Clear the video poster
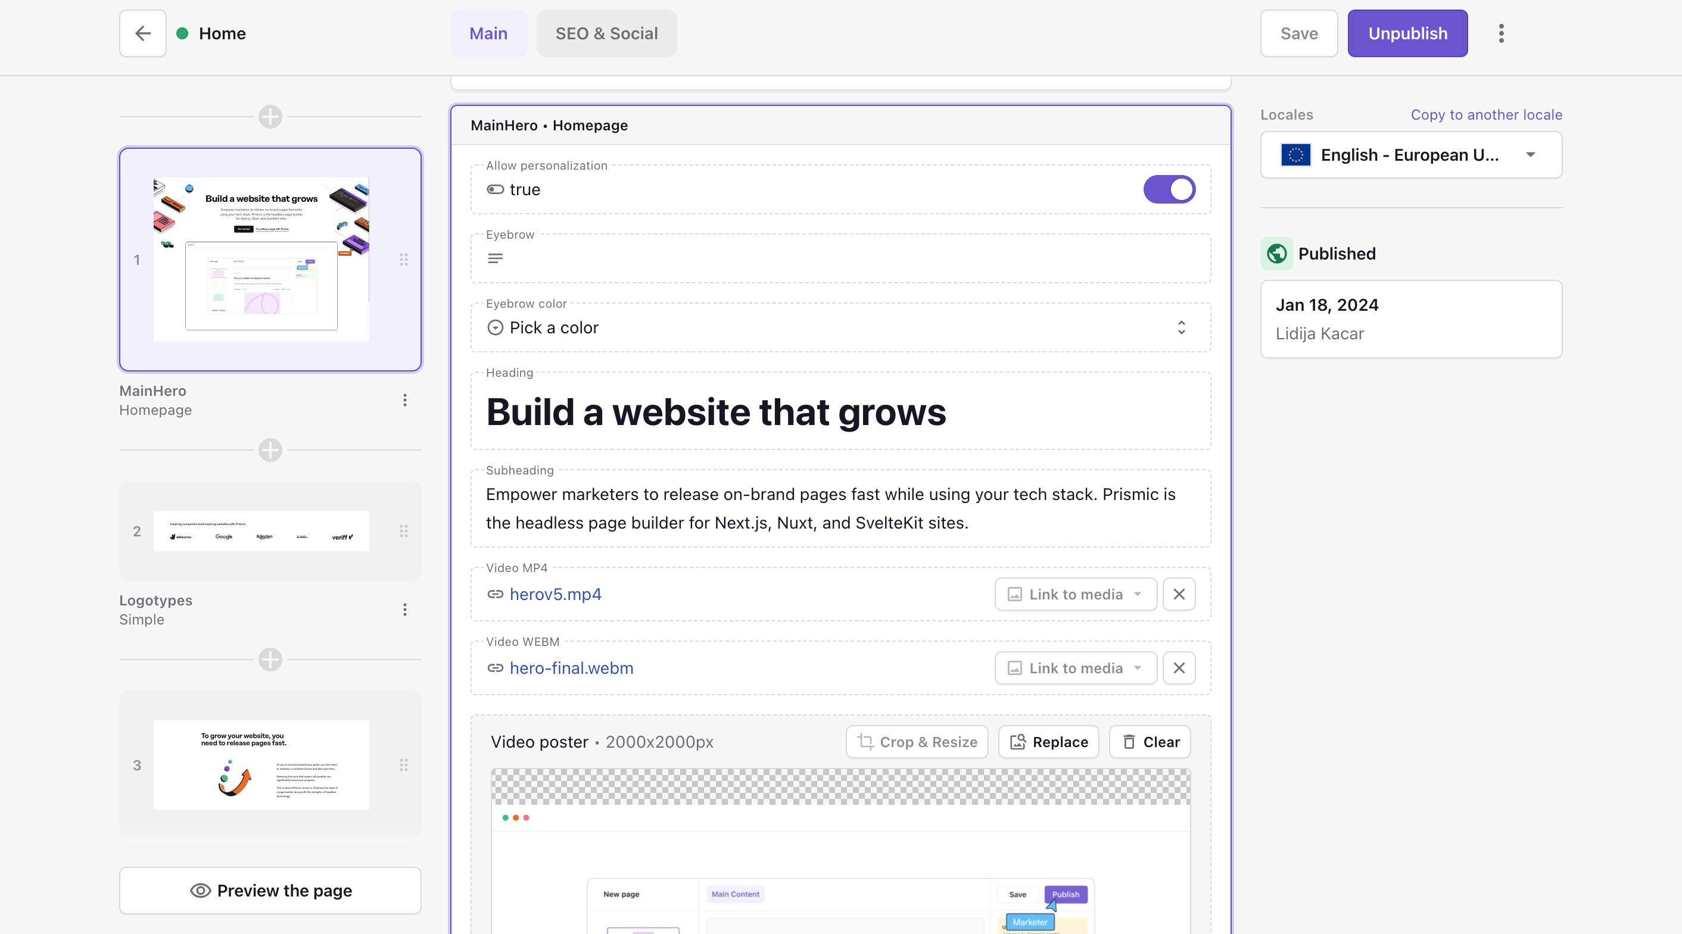 [x=1149, y=742]
